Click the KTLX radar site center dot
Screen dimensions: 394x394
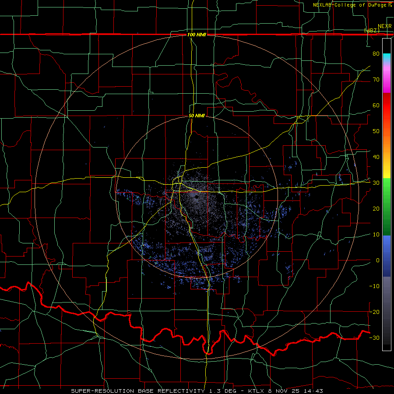[x=197, y=197]
